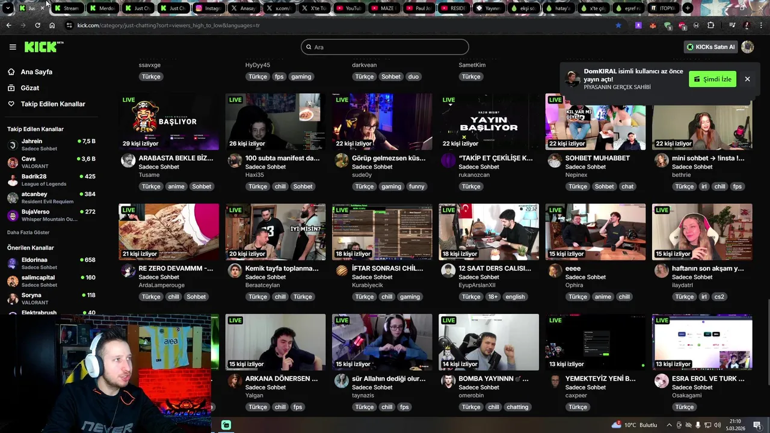
Task: Click duo tag under darkvean
Action: [413, 76]
